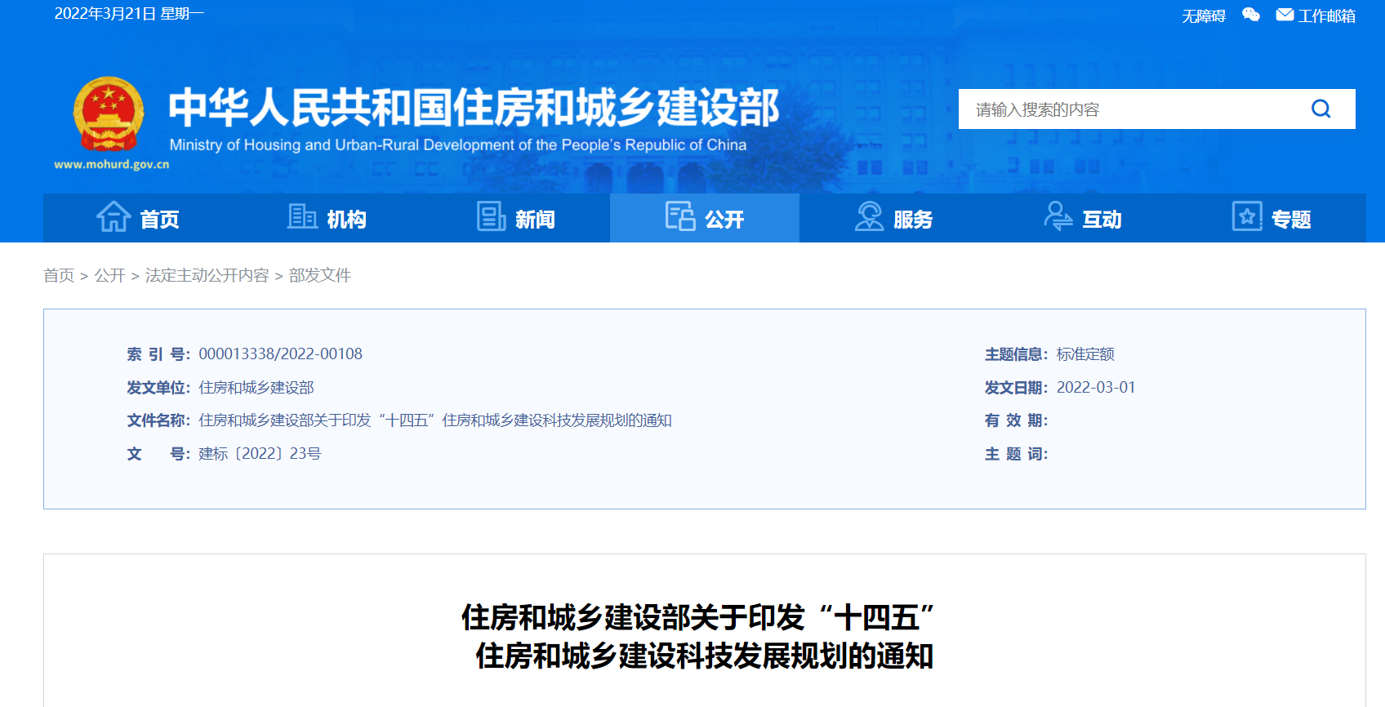Click the 首页 breadcrumb link

click(x=59, y=275)
